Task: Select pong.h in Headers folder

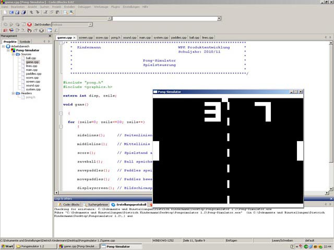Action: tap(30, 97)
